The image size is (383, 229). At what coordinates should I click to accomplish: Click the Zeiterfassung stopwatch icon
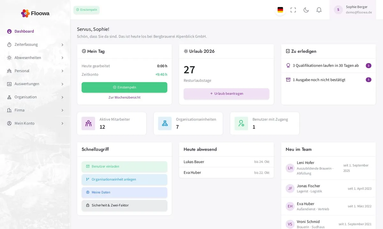pos(9,45)
